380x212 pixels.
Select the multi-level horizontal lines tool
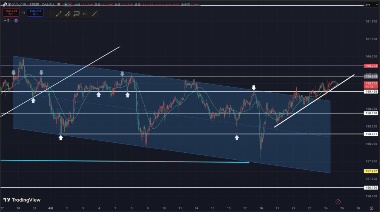pos(76,14)
